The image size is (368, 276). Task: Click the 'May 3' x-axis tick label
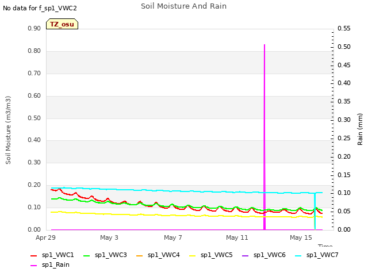tap(109, 237)
